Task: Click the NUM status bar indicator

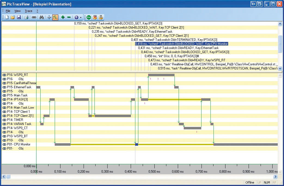Action: (267, 182)
